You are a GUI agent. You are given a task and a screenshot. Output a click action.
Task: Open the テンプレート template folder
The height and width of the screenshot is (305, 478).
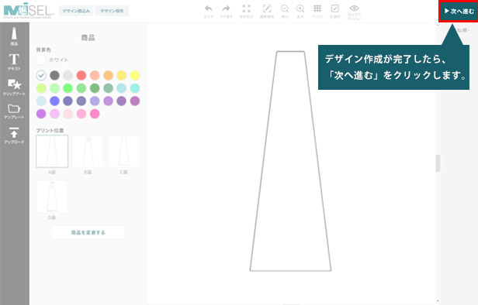point(14,111)
